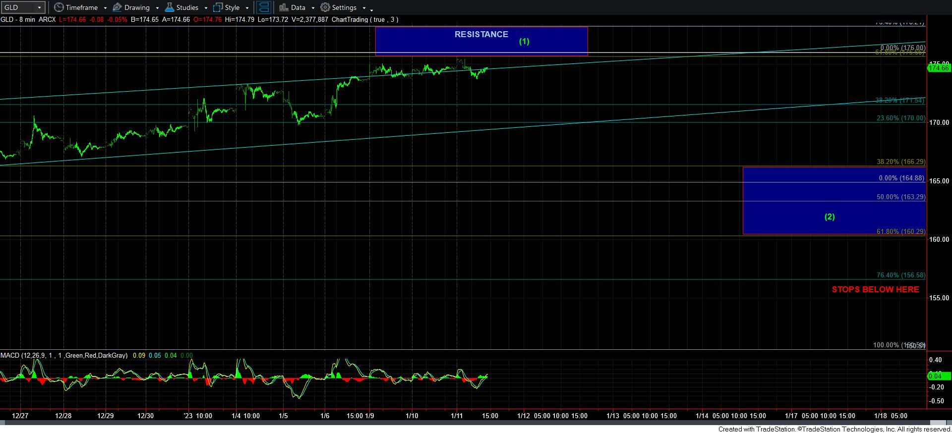The width and height of the screenshot is (952, 433).
Task: Expand the Settings dropdown arrow
Action: tap(364, 8)
